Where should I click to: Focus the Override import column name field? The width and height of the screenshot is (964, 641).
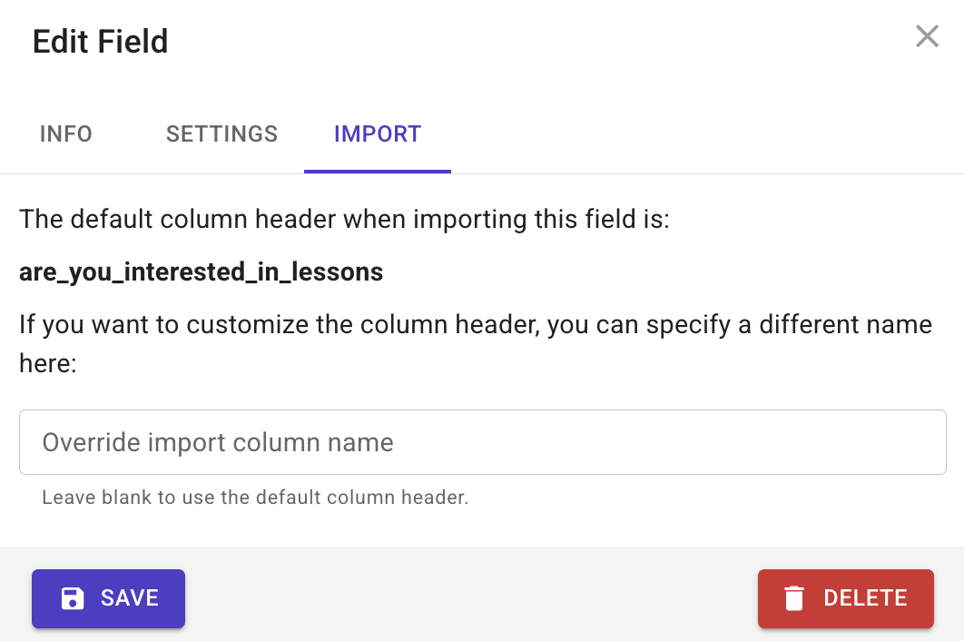coord(483,441)
